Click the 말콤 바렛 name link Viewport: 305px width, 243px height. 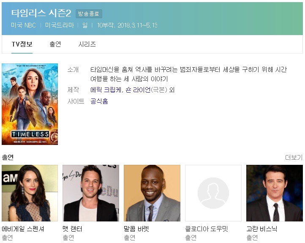[136, 229]
